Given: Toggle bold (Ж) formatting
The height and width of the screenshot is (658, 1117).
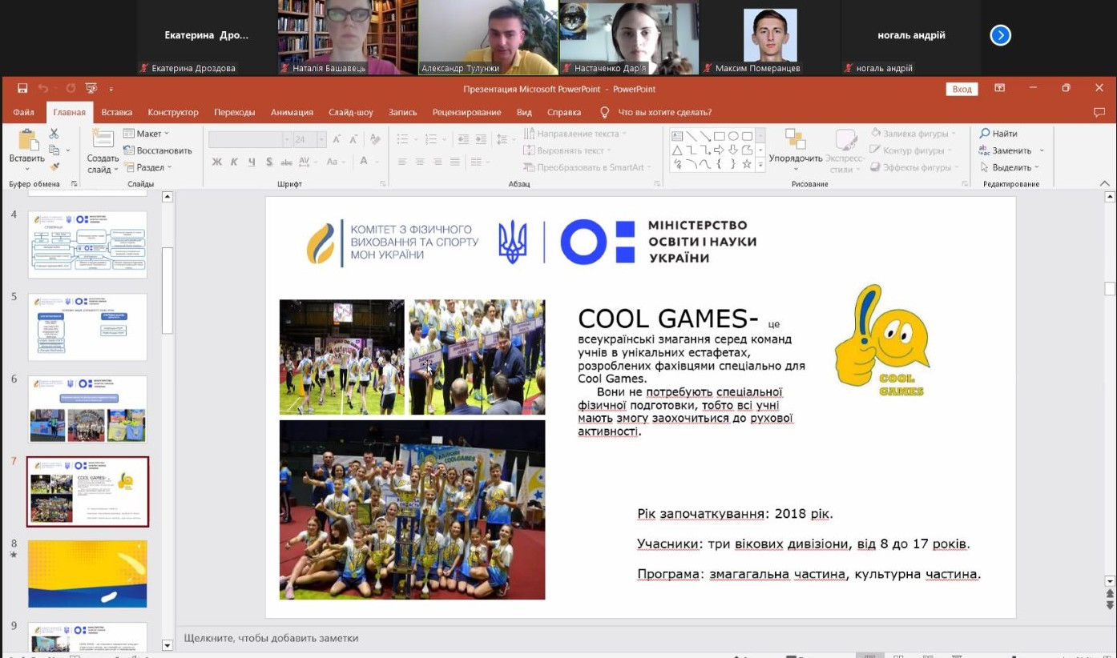Looking at the screenshot, I should click(216, 162).
